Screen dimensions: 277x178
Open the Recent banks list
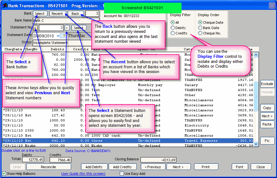coord(57,14)
